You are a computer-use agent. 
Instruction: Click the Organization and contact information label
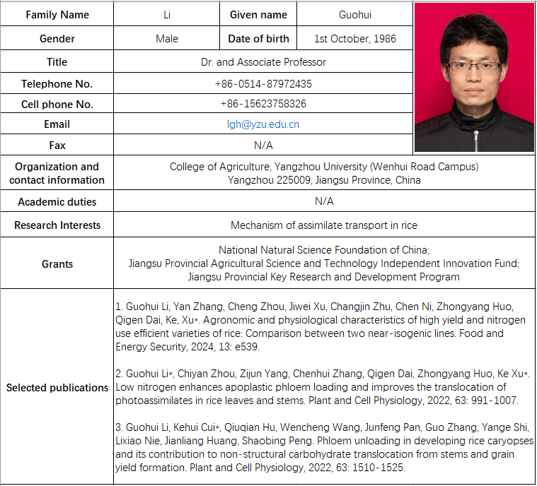(57, 173)
